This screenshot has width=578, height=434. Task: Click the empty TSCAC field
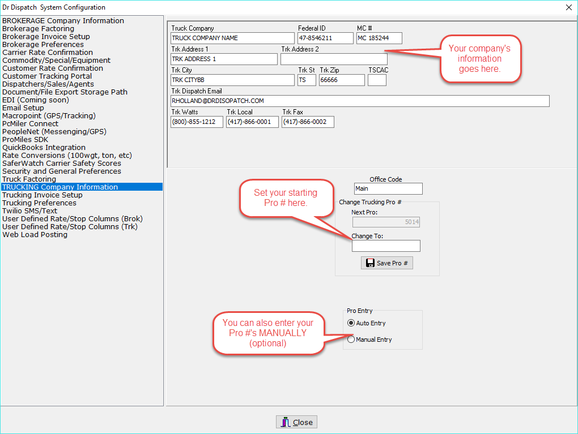tap(377, 80)
